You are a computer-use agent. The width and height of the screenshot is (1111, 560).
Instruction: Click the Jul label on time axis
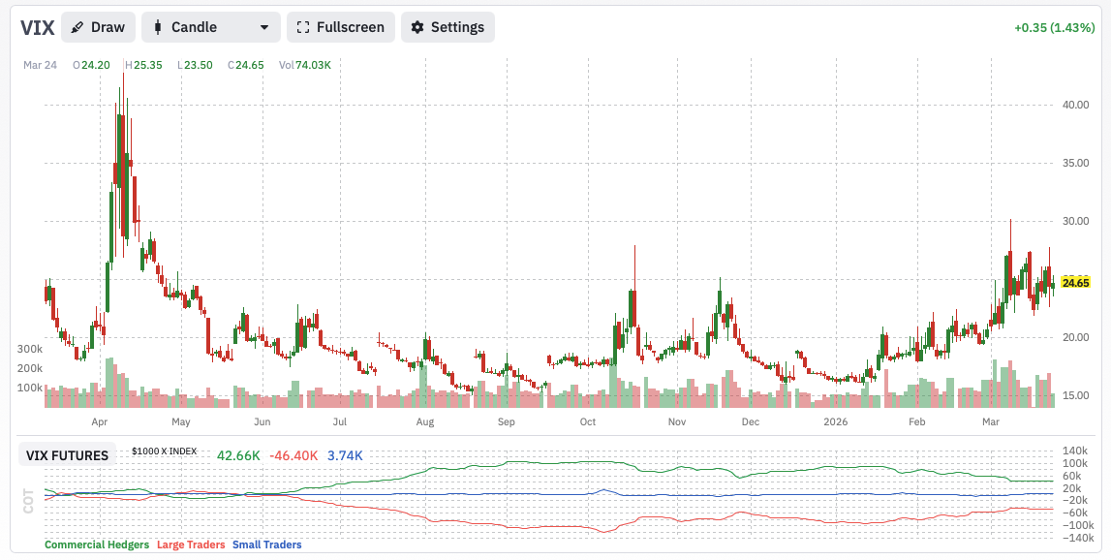(340, 421)
